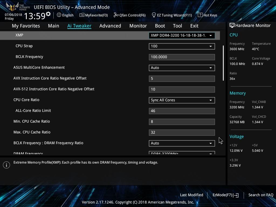
Task: Click Ratio value 36x
Action: pos(232,78)
